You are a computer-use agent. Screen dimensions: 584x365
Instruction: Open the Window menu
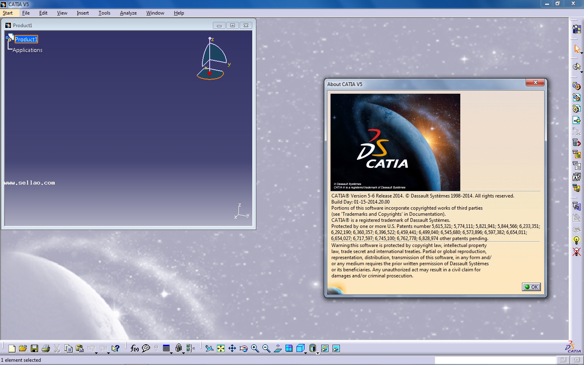(155, 13)
